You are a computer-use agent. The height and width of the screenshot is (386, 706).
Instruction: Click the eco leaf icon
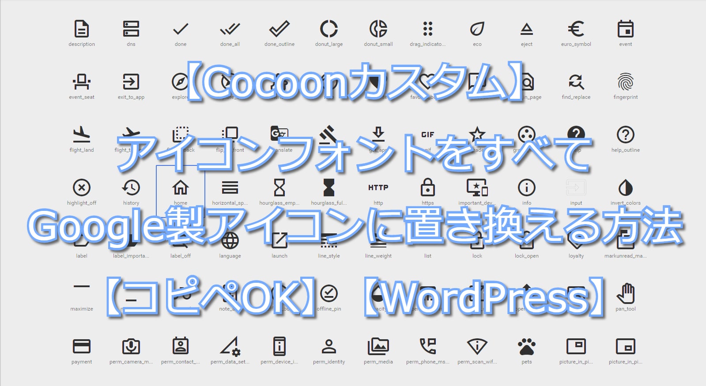coord(477,29)
